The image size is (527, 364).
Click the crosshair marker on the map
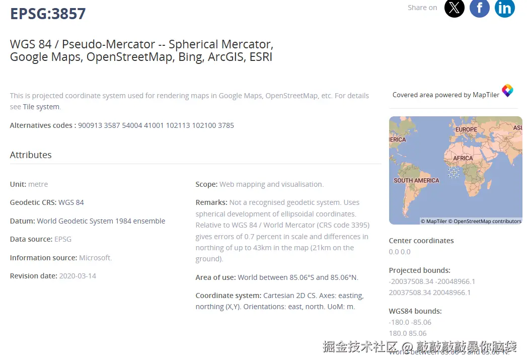[454, 172]
